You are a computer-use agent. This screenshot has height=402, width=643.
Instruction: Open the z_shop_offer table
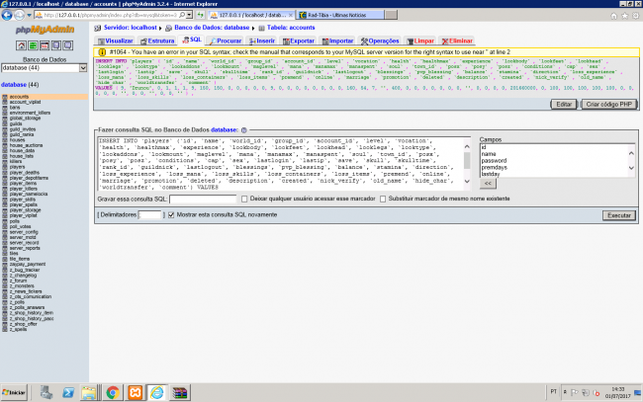coord(23,324)
